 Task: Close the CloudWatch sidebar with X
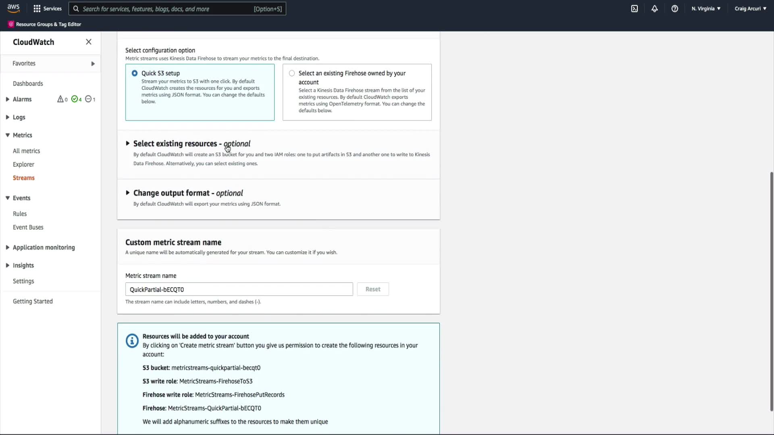[x=89, y=42]
